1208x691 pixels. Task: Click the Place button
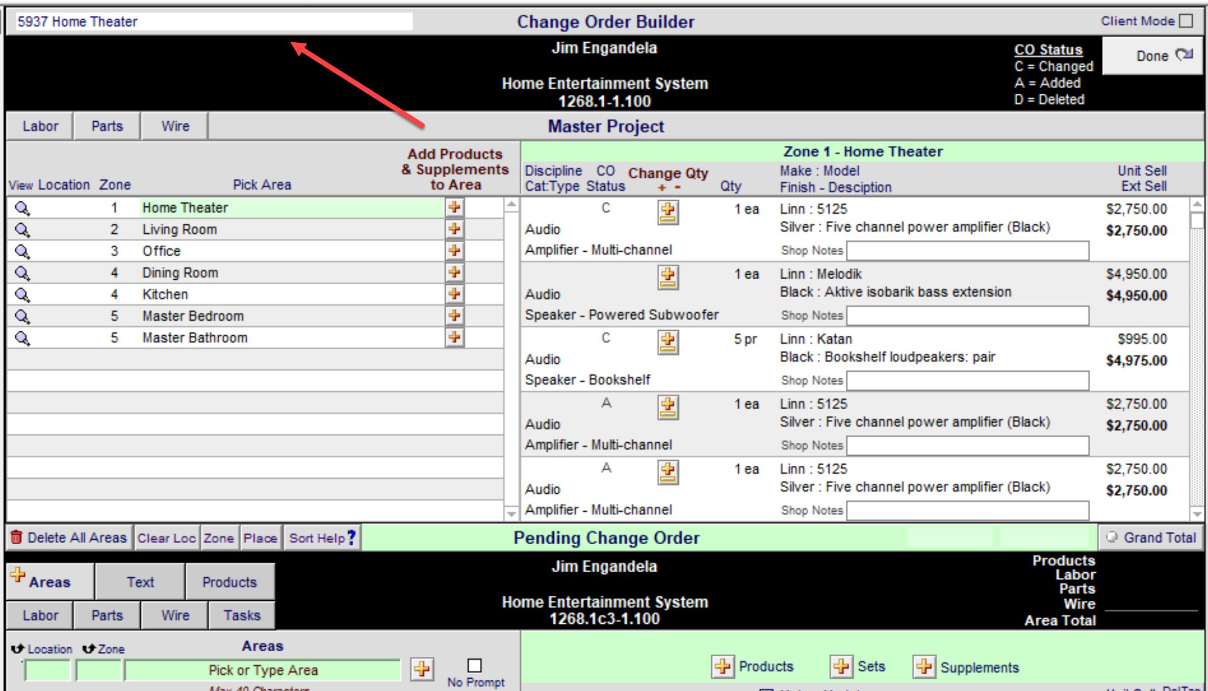coord(261,538)
